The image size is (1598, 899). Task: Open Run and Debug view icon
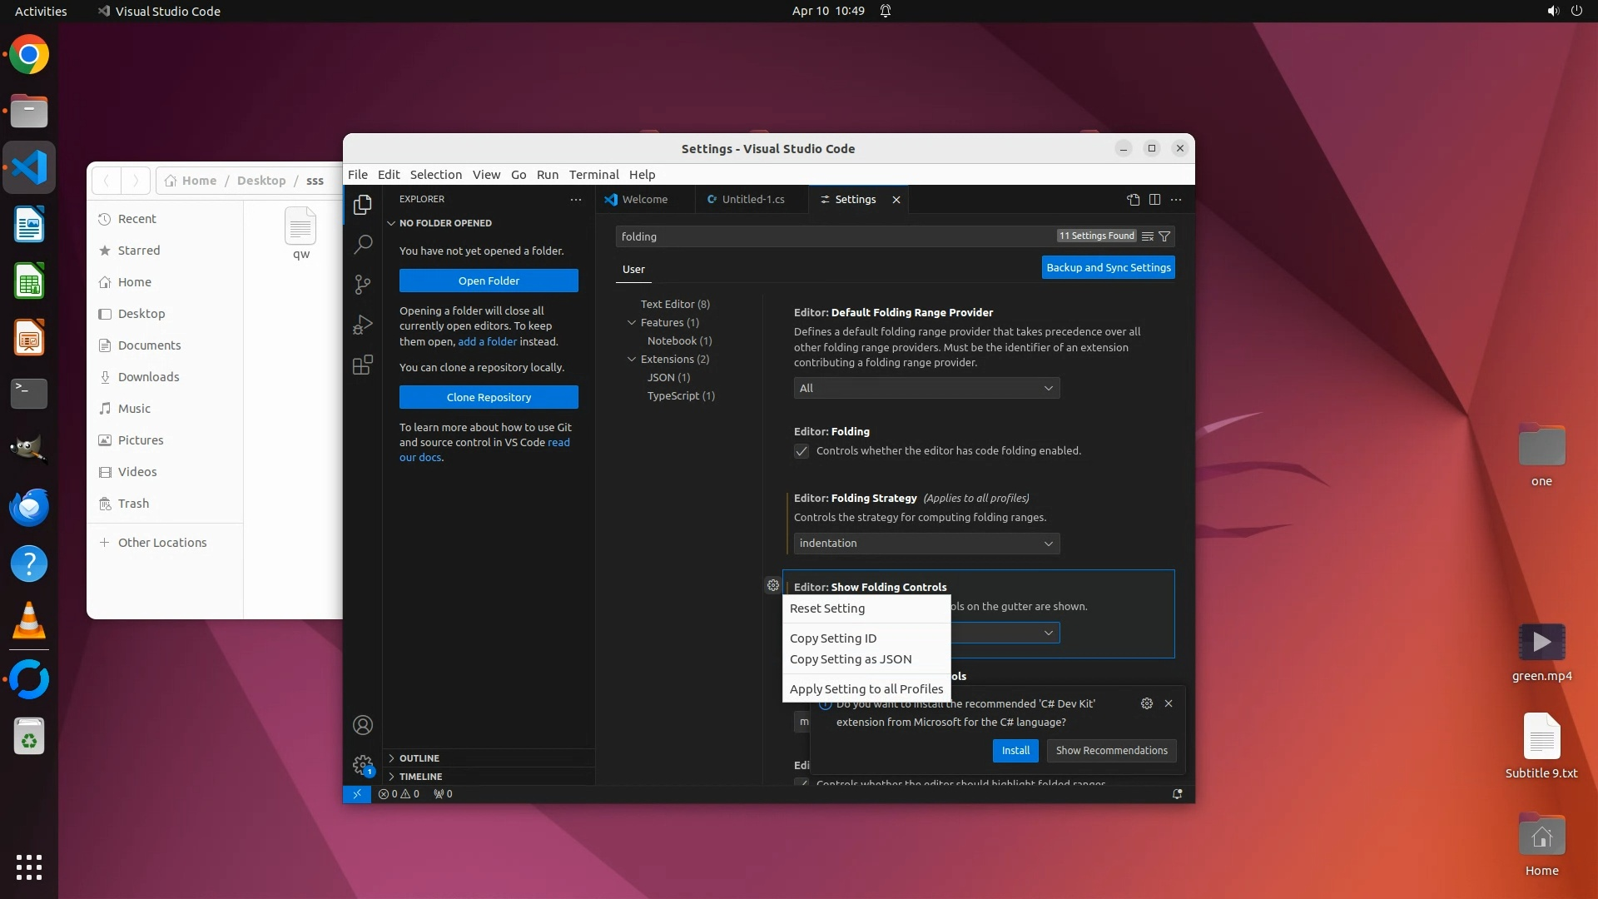pyautogui.click(x=363, y=325)
